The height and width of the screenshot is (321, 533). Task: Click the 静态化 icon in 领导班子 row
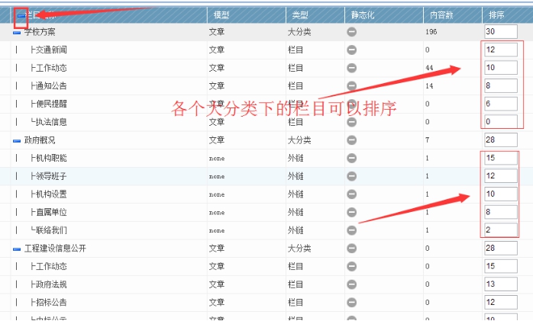[x=351, y=176]
